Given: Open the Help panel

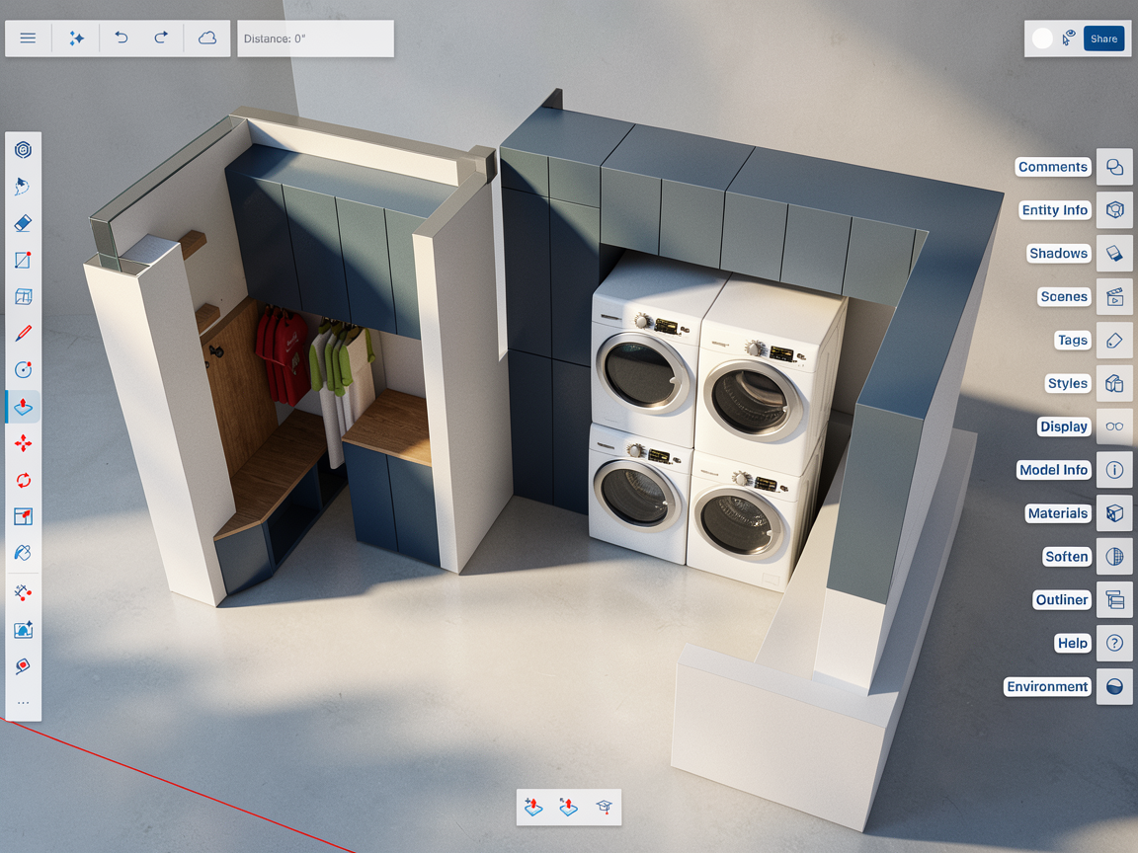Looking at the screenshot, I should click(x=1114, y=643).
